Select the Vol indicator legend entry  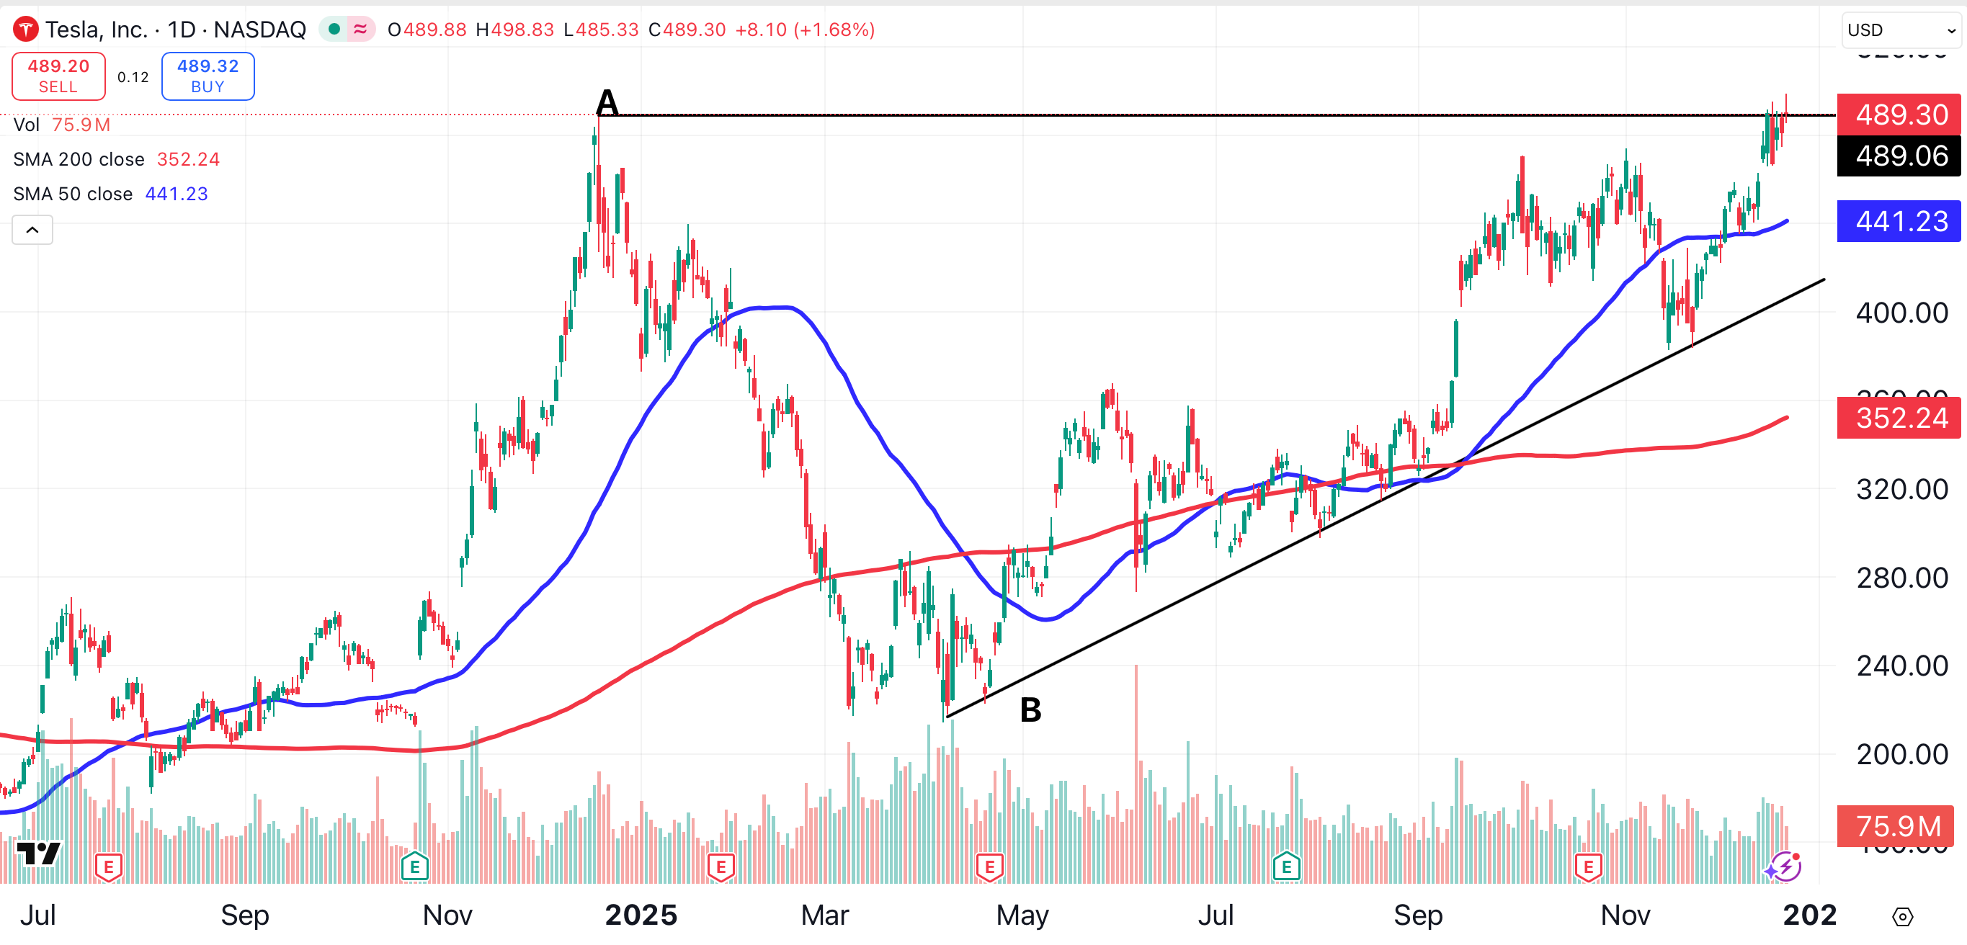26,125
